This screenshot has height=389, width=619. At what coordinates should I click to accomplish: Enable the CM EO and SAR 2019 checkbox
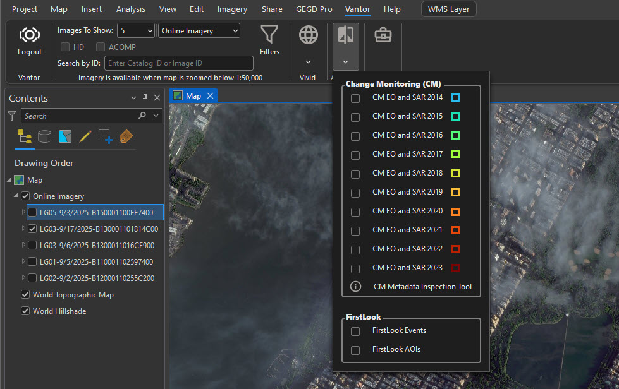tap(355, 193)
